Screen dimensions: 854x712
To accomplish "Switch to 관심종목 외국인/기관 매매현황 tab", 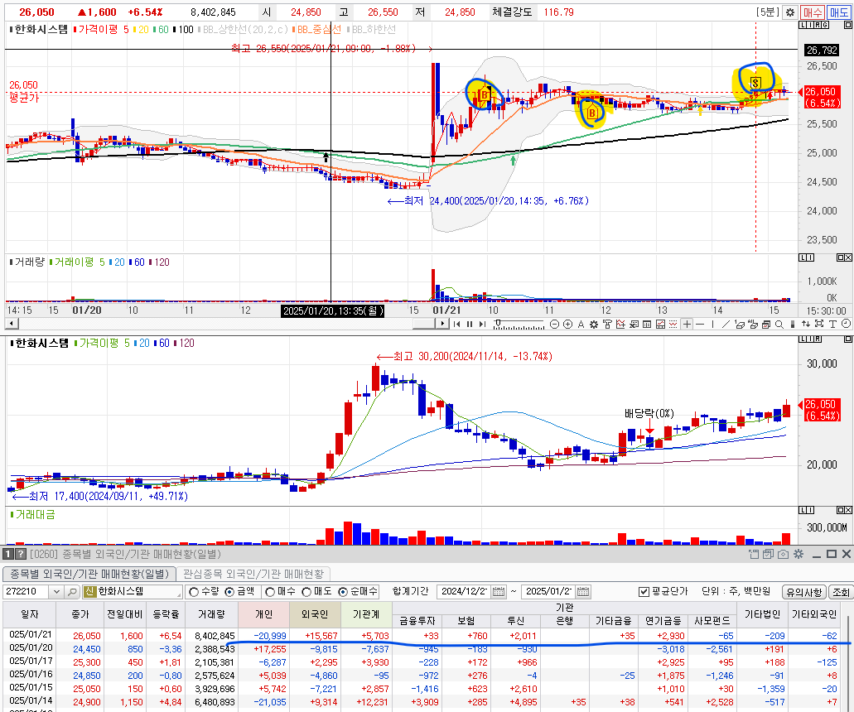I will coord(253,574).
